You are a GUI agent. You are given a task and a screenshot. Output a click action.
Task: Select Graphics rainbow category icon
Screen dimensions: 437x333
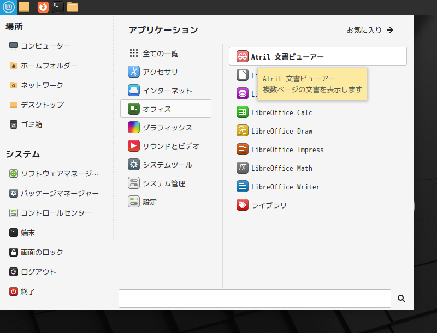[x=134, y=127]
